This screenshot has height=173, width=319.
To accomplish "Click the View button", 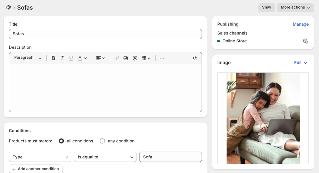I will point(267,7).
